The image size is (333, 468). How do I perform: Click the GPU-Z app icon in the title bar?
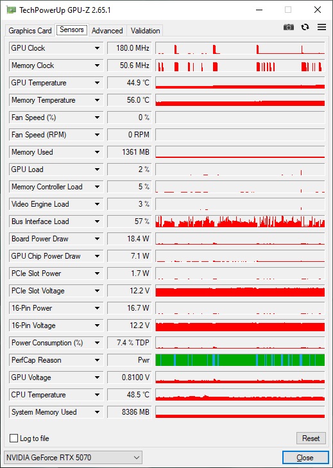click(11, 10)
